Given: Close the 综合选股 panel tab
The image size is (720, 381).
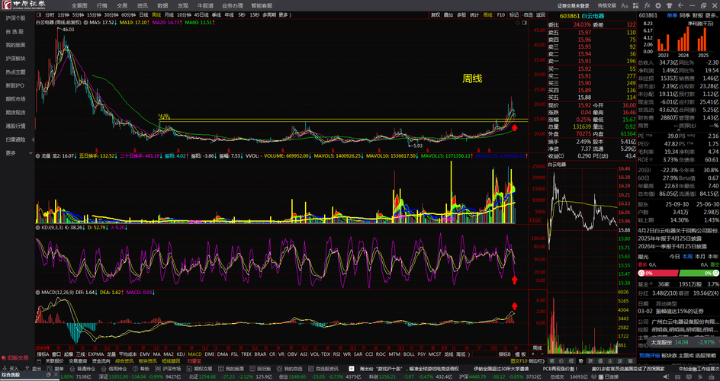Looking at the screenshot, I should tap(56, 375).
